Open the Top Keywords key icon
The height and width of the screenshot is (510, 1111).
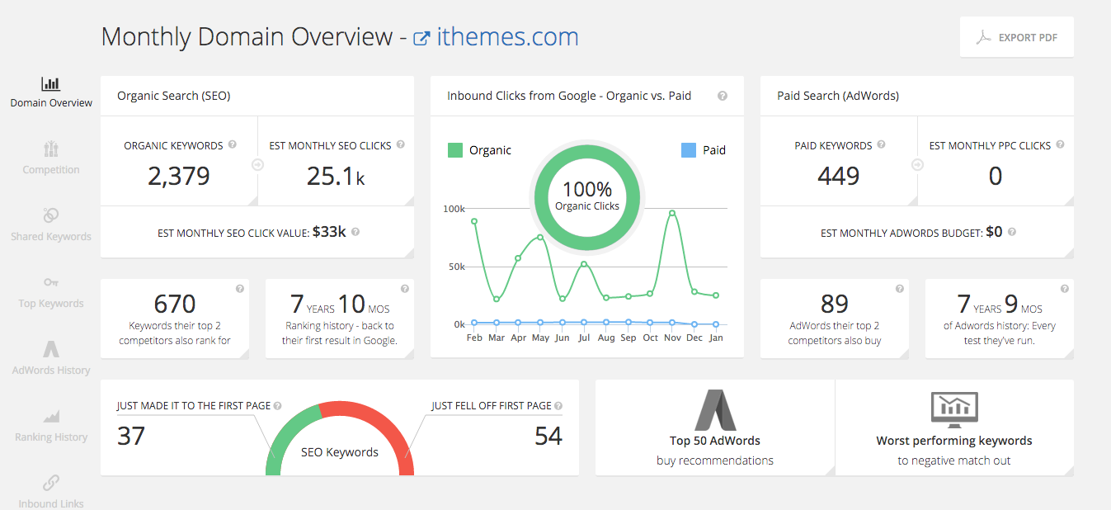[51, 282]
